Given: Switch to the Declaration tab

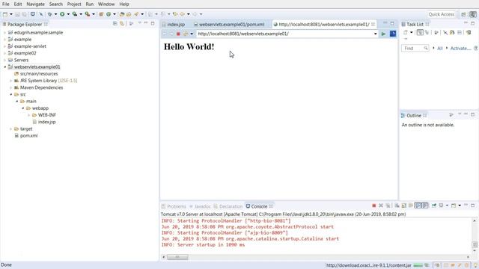Looking at the screenshot, I should click(231, 206).
